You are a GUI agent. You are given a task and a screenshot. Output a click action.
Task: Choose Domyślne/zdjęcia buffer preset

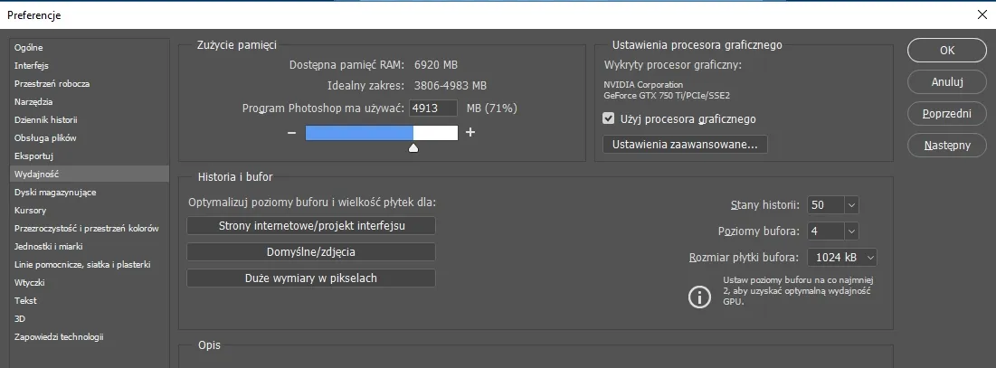[310, 252]
